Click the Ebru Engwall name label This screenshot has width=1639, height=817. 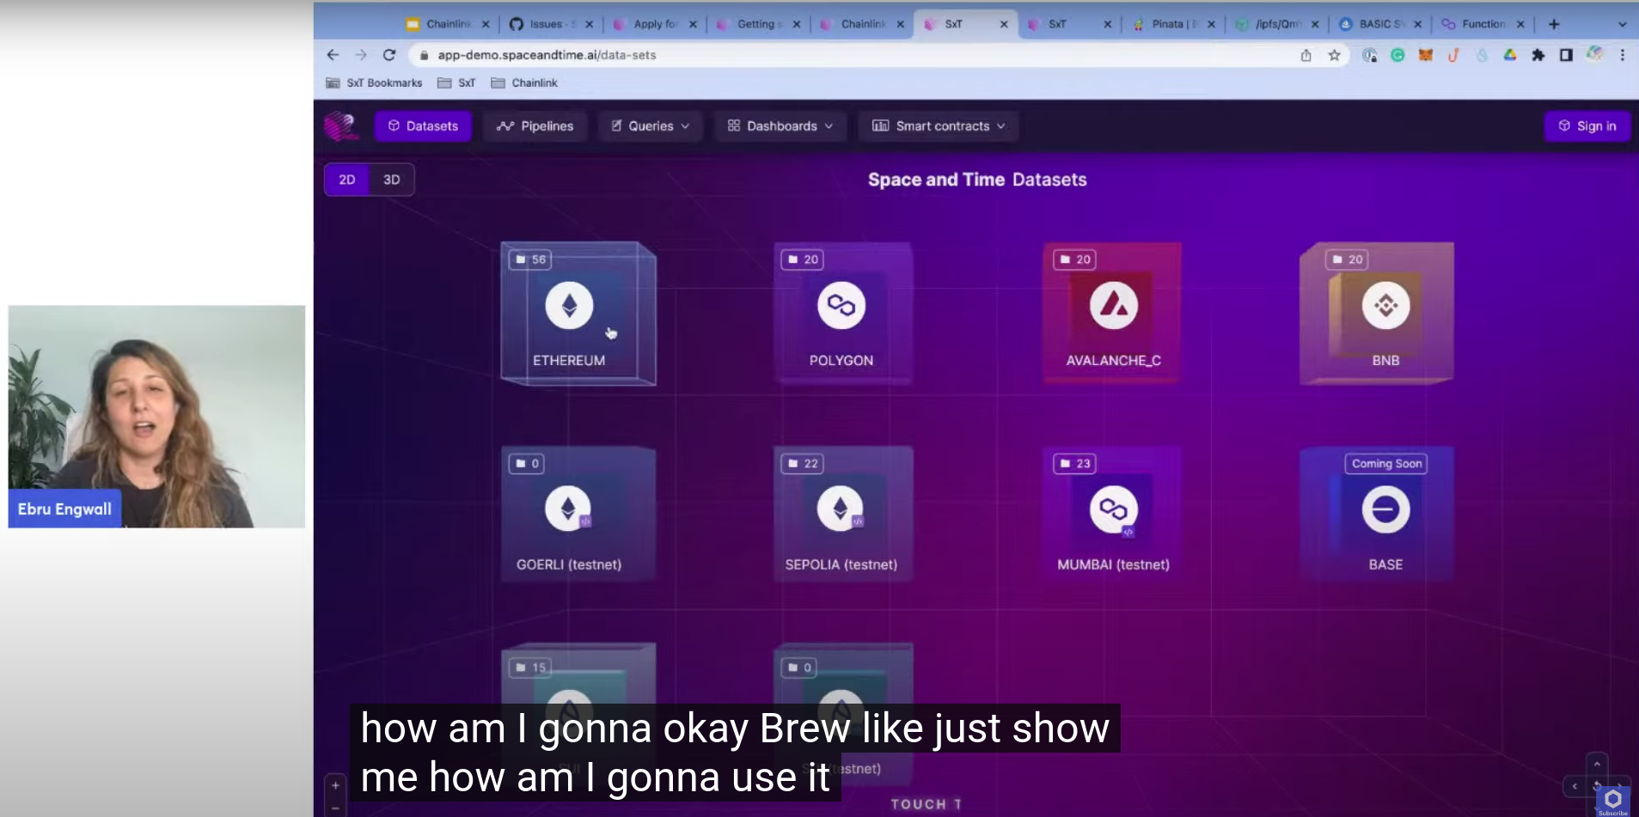[64, 509]
